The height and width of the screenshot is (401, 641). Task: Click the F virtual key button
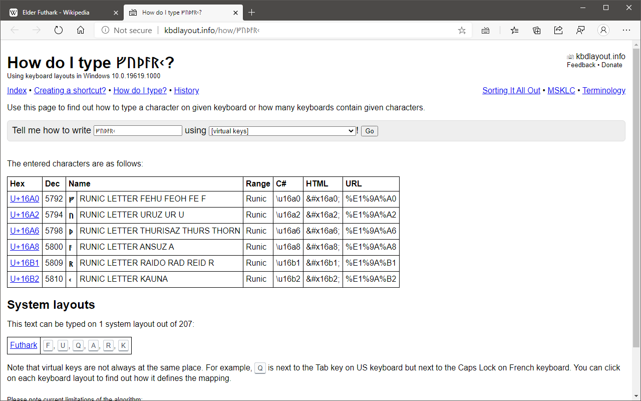point(48,345)
